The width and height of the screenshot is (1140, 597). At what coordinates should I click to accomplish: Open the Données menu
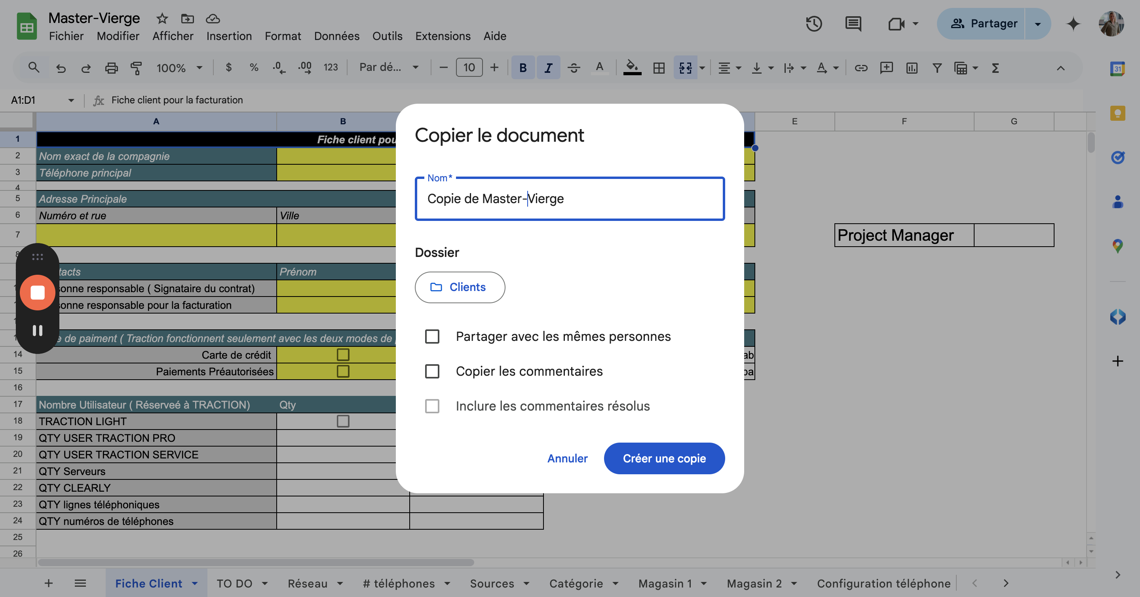coord(337,36)
